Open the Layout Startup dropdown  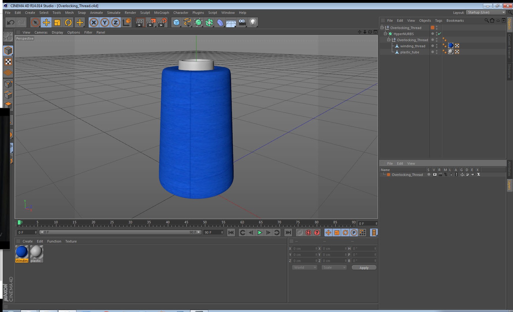click(486, 12)
